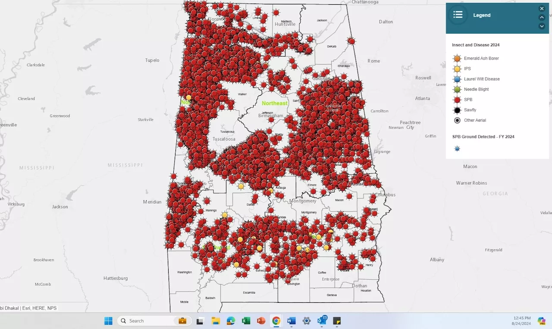Viewport: 552px width, 329px height.
Task: Collapse the Legend panel with up chevron
Action: [542, 18]
